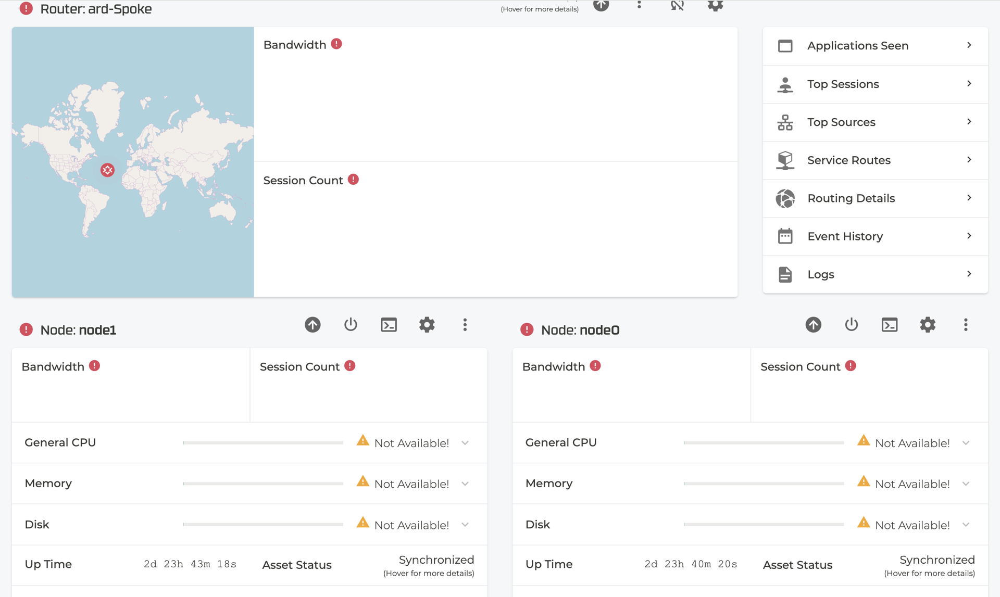This screenshot has width=1000, height=597.
Task: Open node0 terminal console icon
Action: [x=889, y=325]
